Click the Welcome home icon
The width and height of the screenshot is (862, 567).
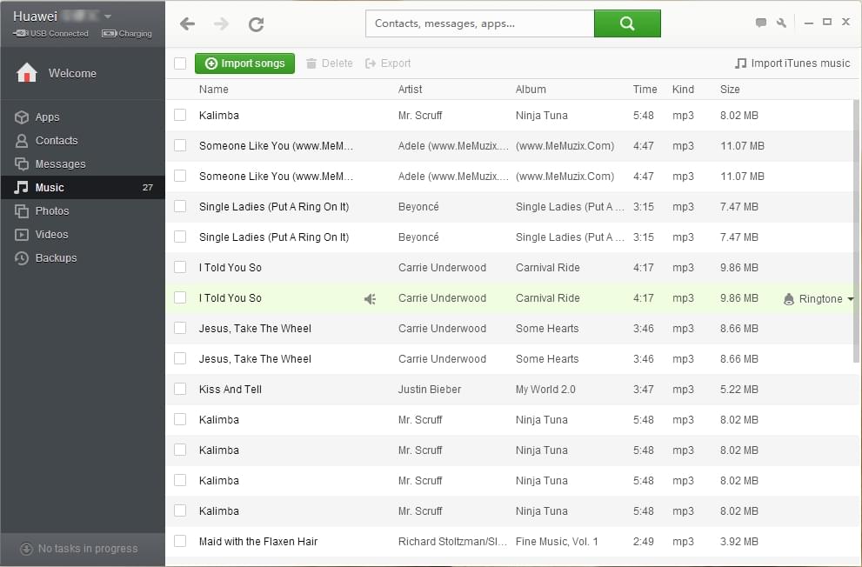(27, 73)
